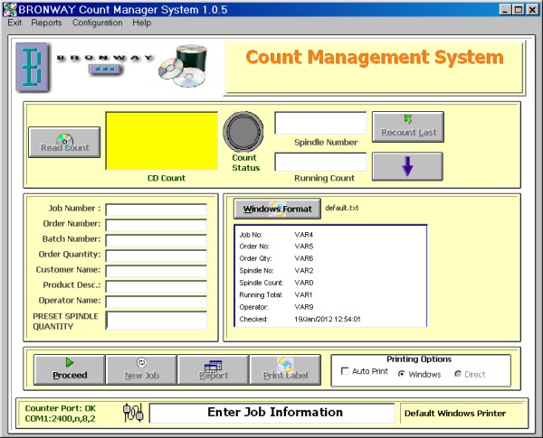Click the default.txt file name

pos(342,208)
